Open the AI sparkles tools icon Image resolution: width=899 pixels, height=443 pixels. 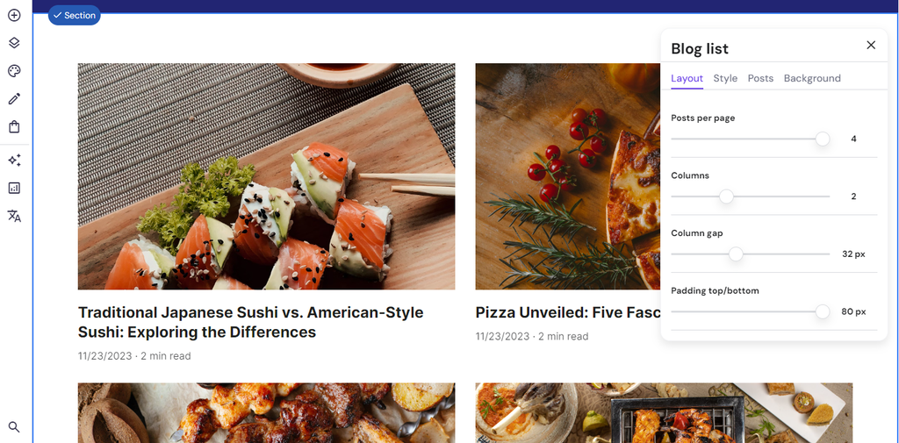click(14, 160)
